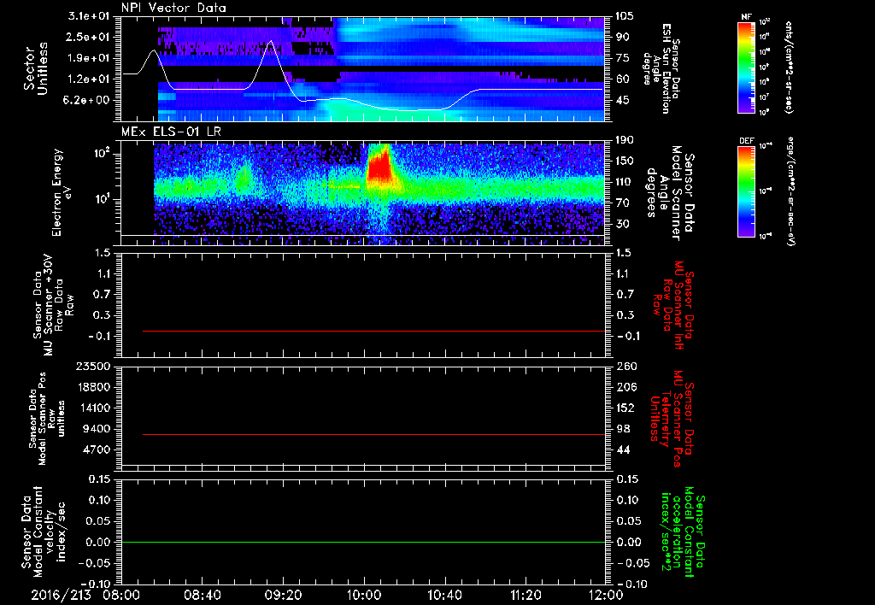Click the red line in Scanner Pos panel
875x605 pixels.
pyautogui.click(x=374, y=434)
